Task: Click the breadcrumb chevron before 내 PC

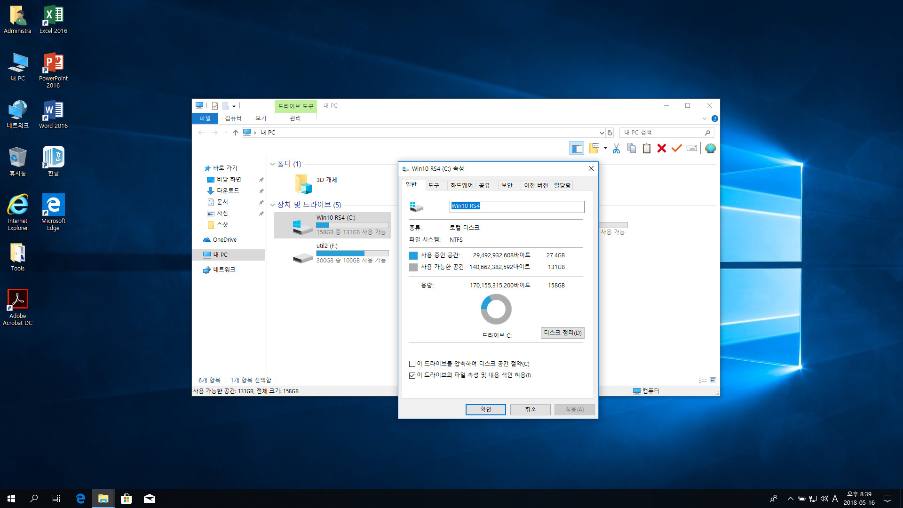Action: pyautogui.click(x=255, y=133)
